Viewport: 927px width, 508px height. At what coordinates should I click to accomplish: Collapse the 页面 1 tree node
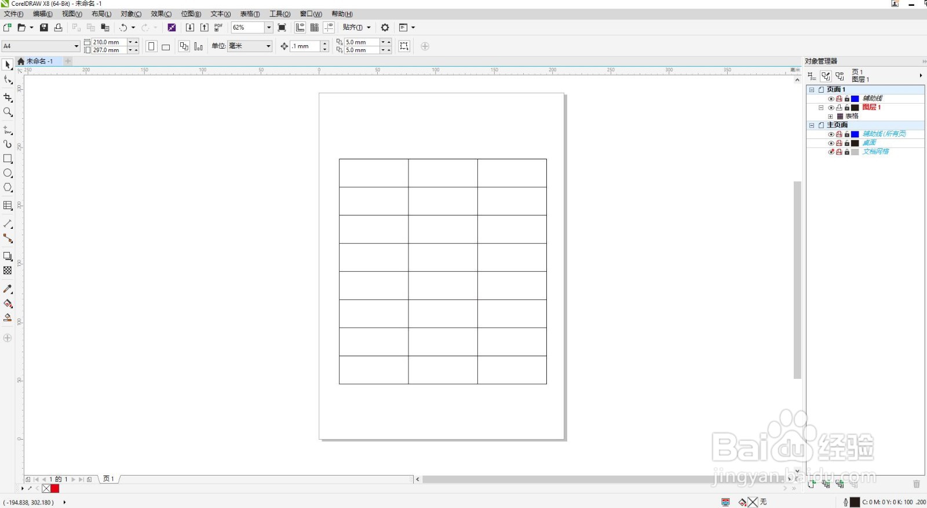tap(812, 90)
